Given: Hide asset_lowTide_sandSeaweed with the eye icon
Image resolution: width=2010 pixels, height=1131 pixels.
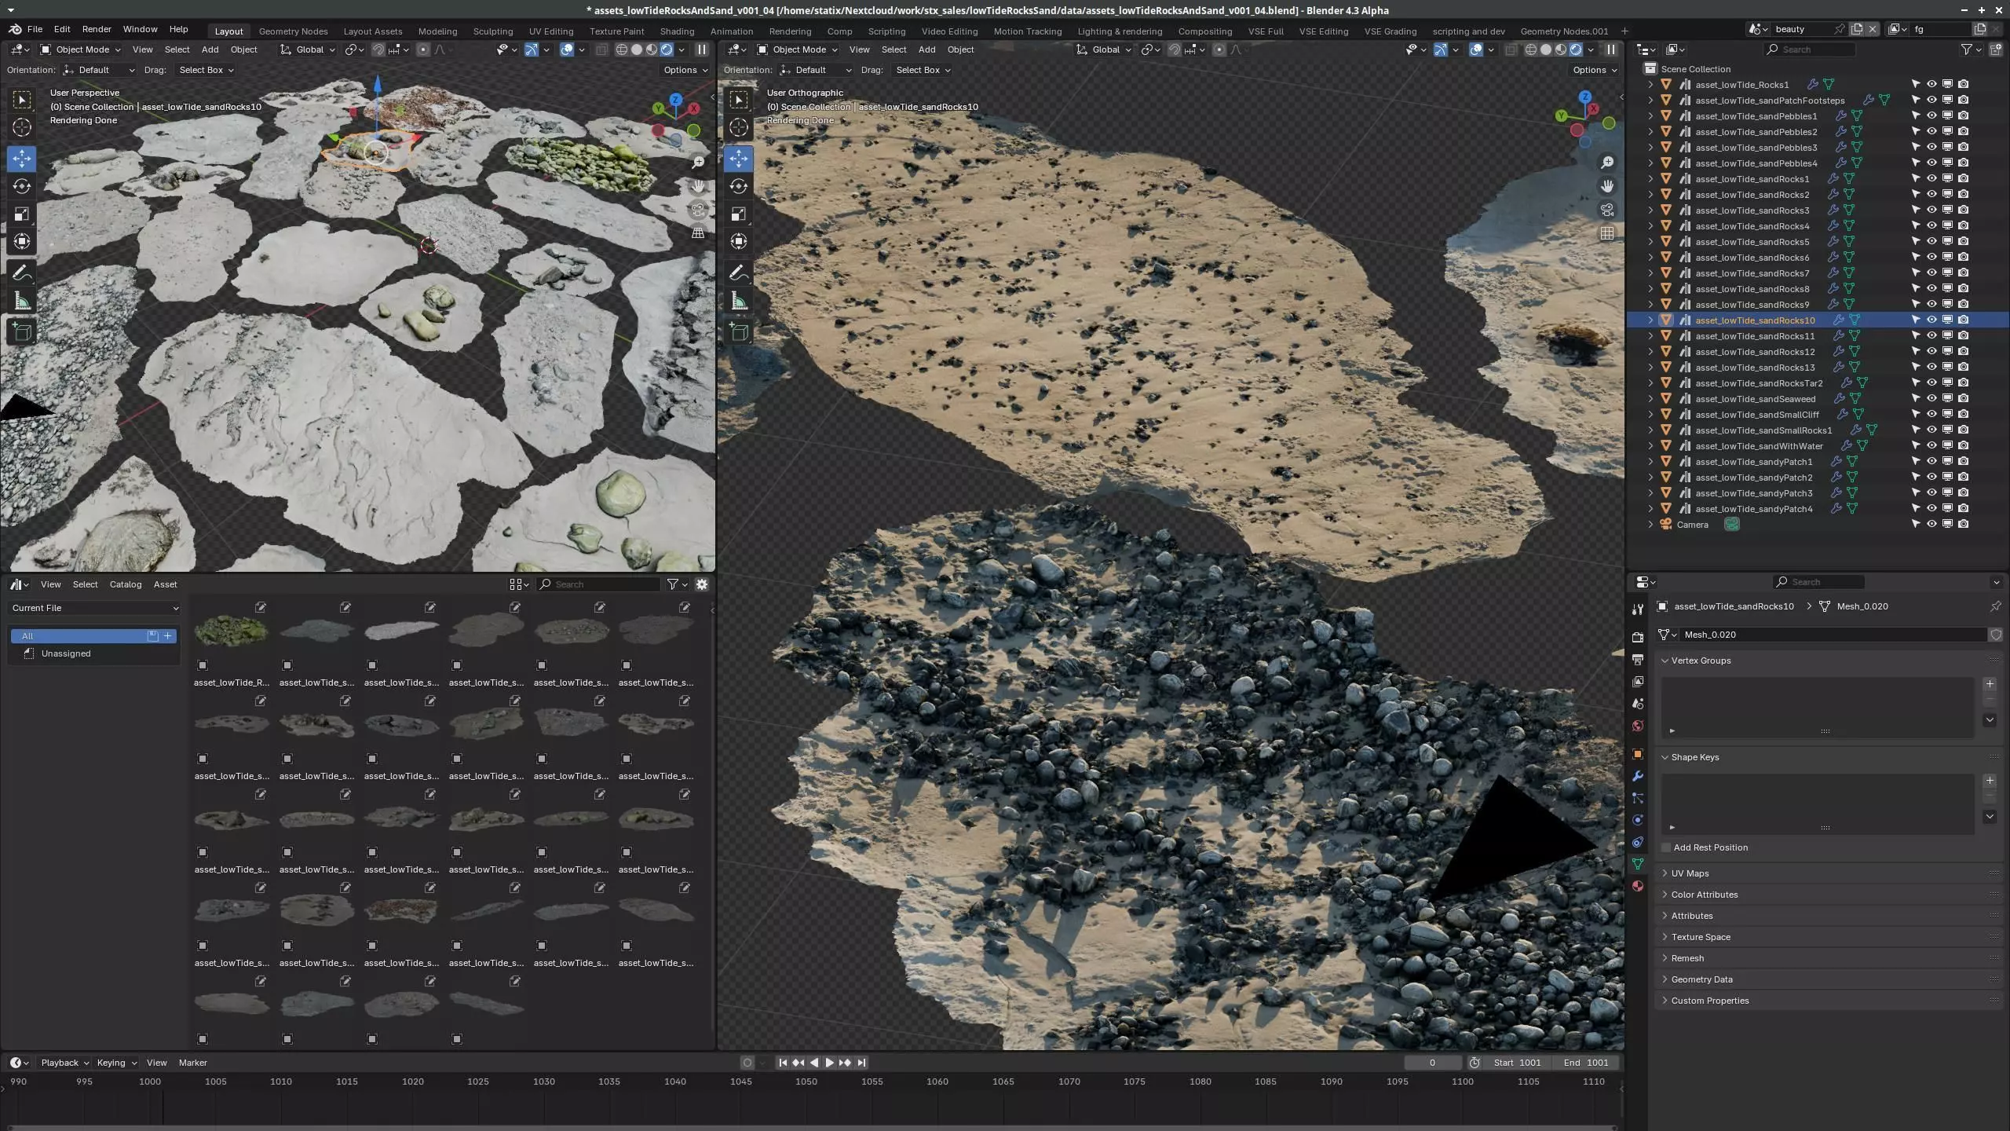Looking at the screenshot, I should pos(1931,398).
